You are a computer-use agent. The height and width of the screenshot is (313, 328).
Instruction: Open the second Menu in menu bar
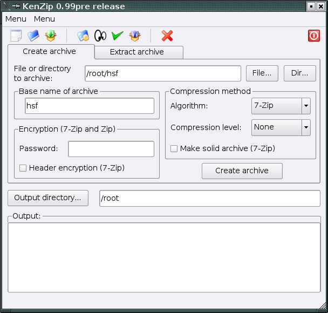tap(45, 19)
